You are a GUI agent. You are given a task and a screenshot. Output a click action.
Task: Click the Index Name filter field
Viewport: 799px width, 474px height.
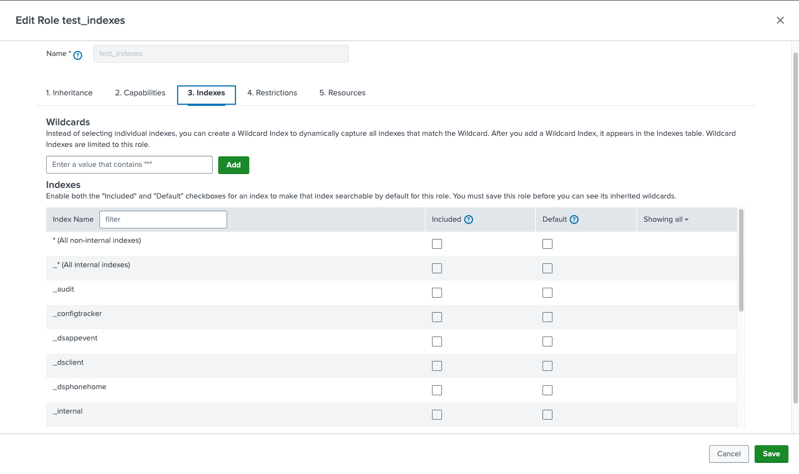(x=163, y=220)
